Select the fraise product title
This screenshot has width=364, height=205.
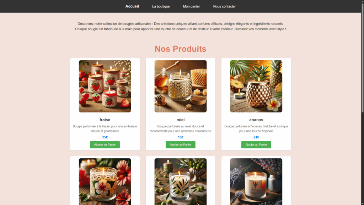[x=105, y=120]
